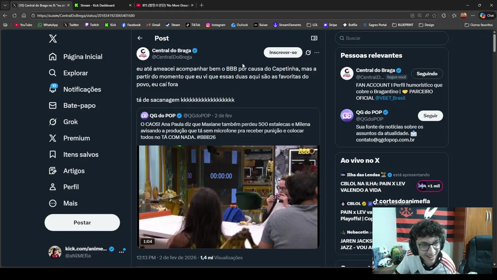Open Grok icon in sidebar
This screenshot has width=497, height=280.
[53, 122]
